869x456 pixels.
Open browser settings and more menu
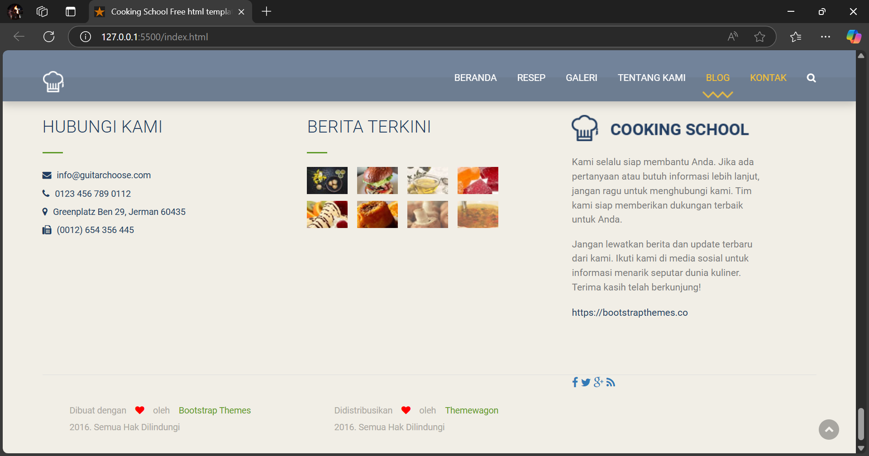825,37
